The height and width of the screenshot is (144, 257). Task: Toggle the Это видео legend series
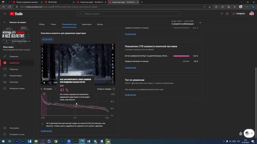tap(46, 89)
